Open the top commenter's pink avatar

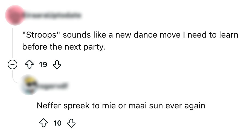pos(15,15)
